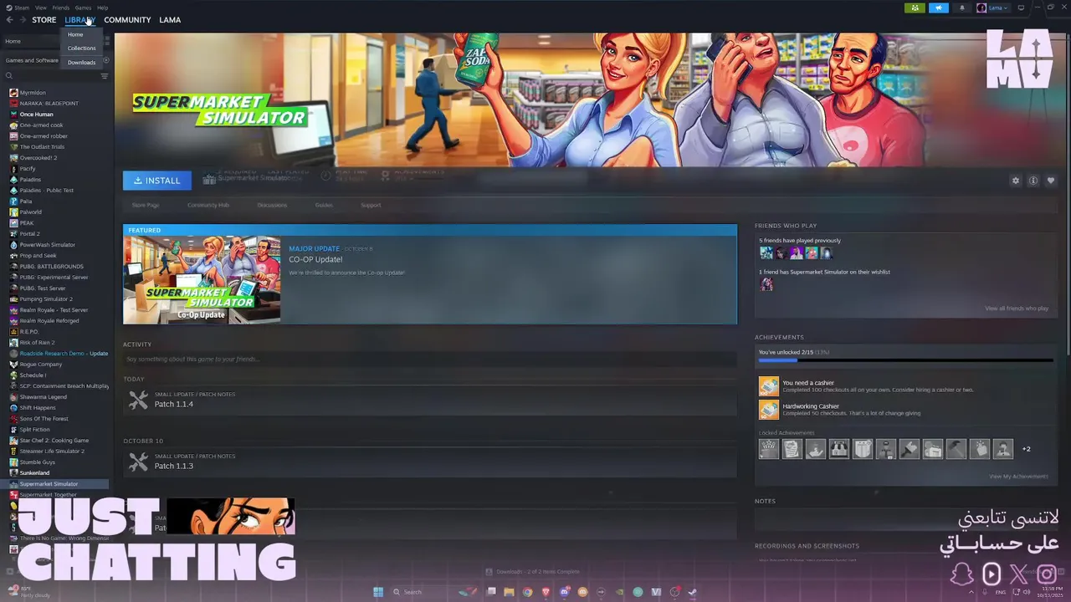The image size is (1071, 602).
Task: Open Patch 1.1.4 patch notes
Action: 429,400
